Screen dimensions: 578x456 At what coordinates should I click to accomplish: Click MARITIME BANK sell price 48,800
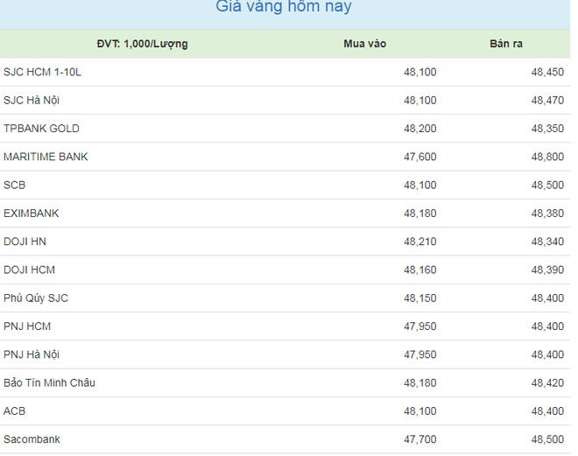pyautogui.click(x=547, y=157)
